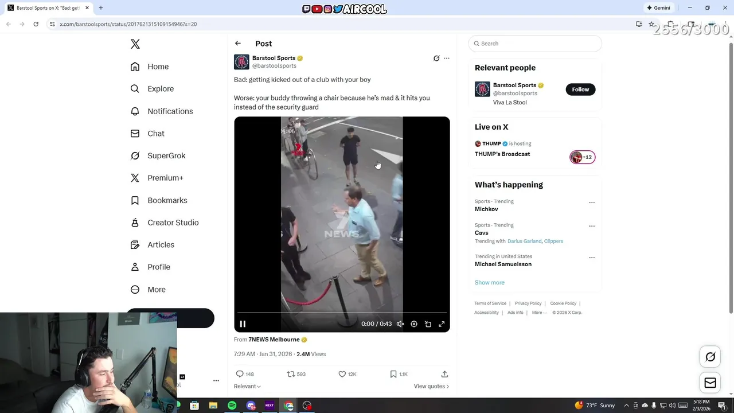Go to Home in sidebar
Viewport: 734px width, 413px height.
[150, 67]
